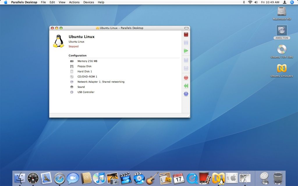Screen dimensions: 298x186
Task: Click the Bluetooth icon in the menu bar
Action: (244, 2)
